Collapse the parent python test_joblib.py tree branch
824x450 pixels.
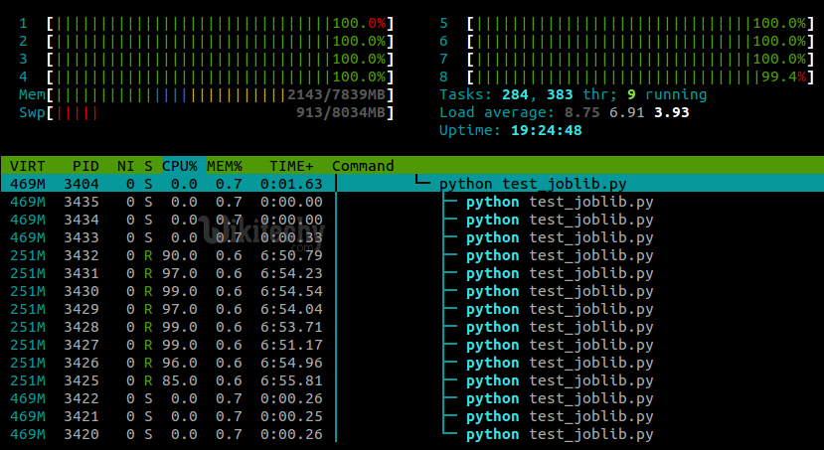click(x=423, y=184)
